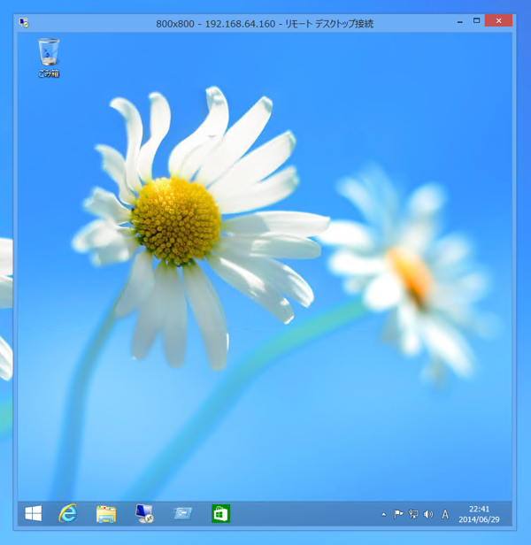
Task: Select the Recycle Bin desktop icon
Action: tap(49, 58)
